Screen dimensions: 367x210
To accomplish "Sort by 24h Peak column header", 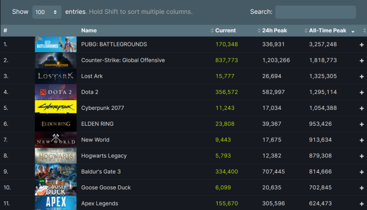I will coord(274,31).
